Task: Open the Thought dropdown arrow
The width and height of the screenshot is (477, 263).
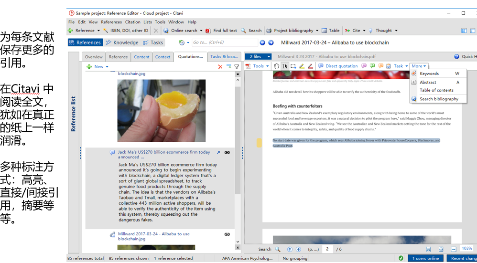Action: [x=396, y=31]
